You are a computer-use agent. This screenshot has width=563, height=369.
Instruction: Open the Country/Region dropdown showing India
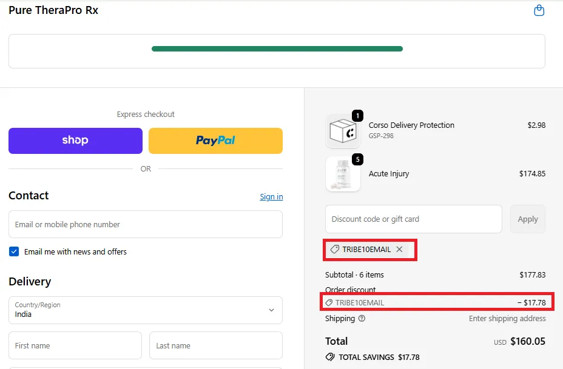pyautogui.click(x=146, y=311)
